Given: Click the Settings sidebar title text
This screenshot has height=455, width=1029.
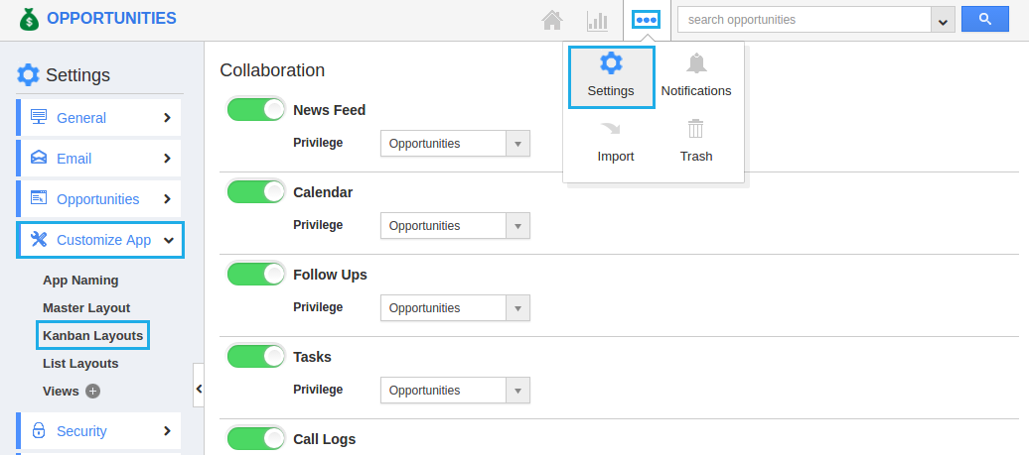Looking at the screenshot, I should click(78, 75).
